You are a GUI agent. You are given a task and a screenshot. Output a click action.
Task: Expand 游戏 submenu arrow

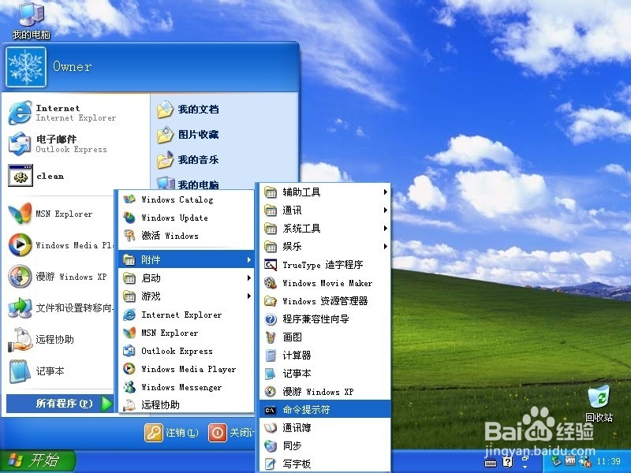click(249, 296)
